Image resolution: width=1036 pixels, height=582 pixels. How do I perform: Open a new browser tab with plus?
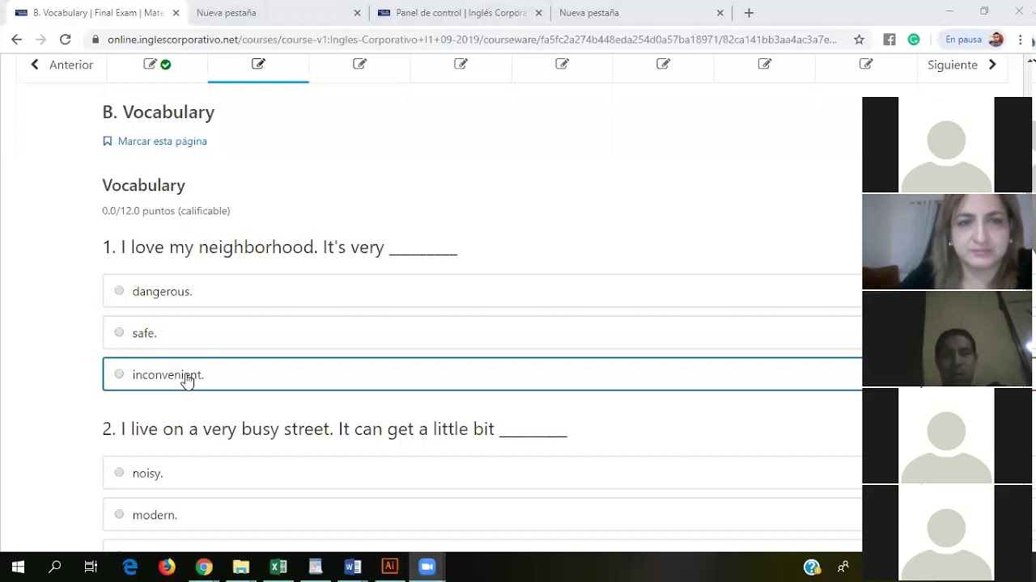[749, 13]
